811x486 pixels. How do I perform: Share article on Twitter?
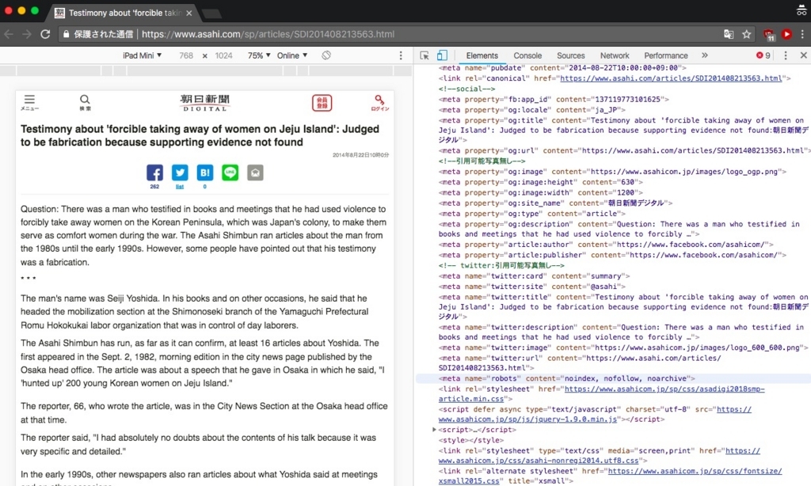[180, 173]
